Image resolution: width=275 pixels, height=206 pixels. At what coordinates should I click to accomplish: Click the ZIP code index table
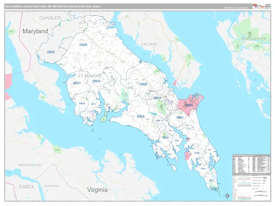251,164
